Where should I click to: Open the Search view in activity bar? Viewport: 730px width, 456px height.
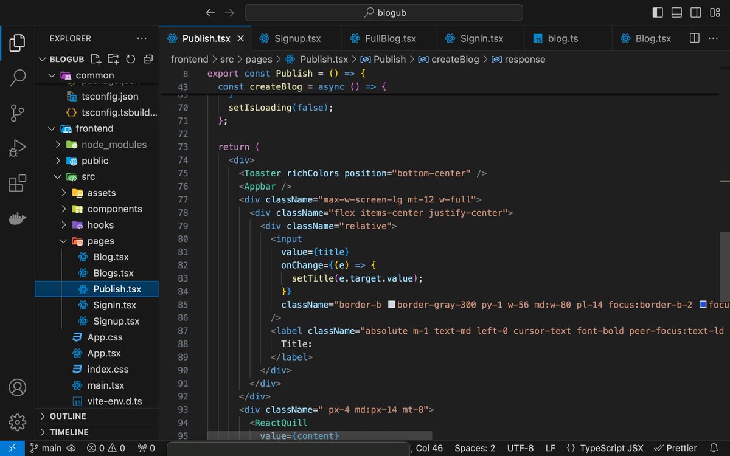pyautogui.click(x=18, y=77)
